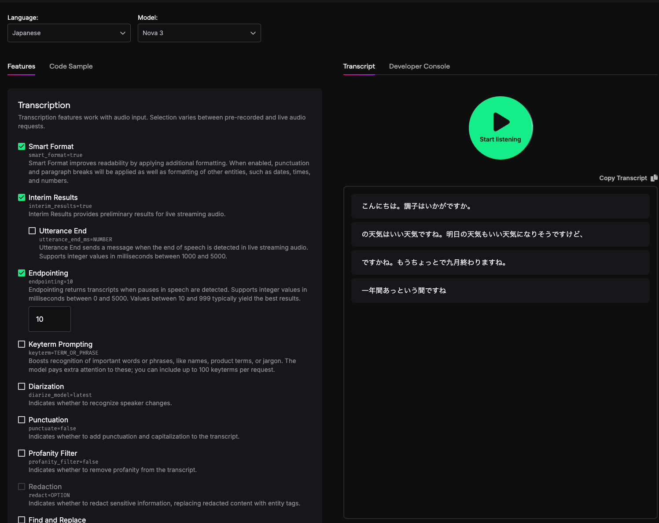The width and height of the screenshot is (659, 523).
Task: Click the diarize_model=latest parameter text
Action: click(x=60, y=395)
